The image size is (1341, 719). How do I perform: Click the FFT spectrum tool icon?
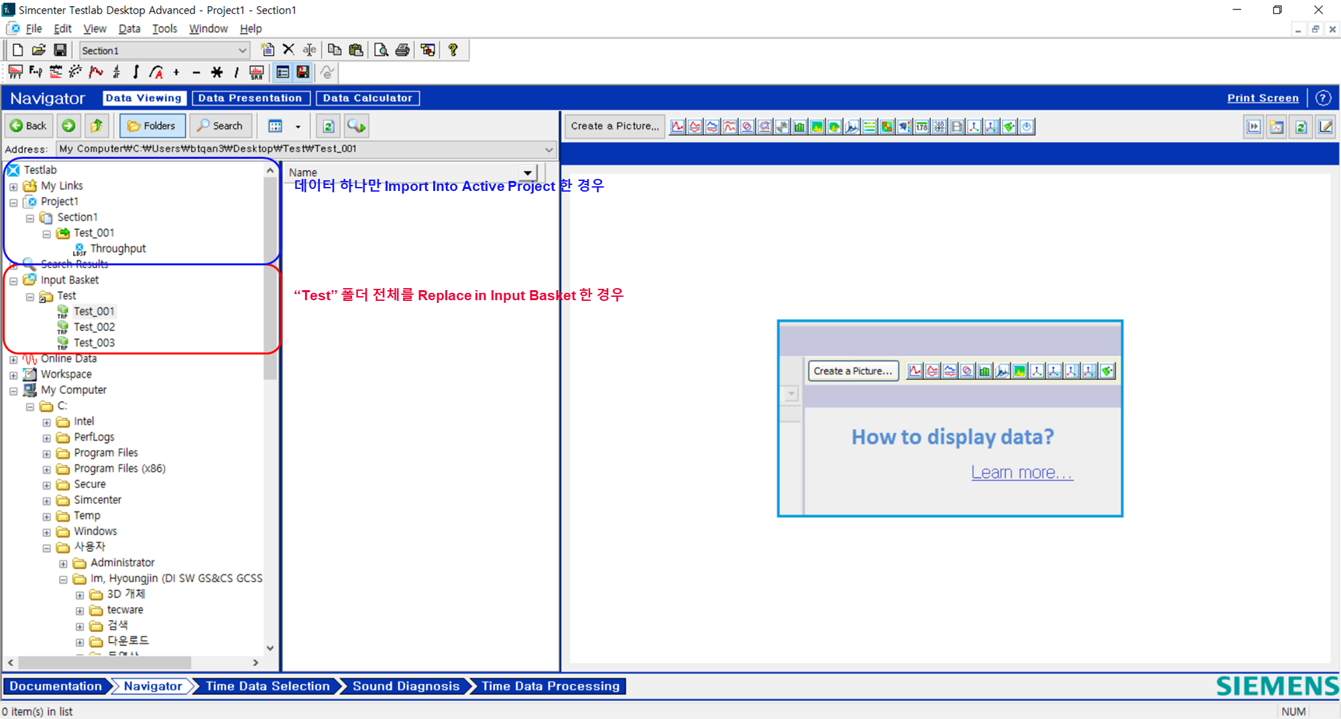15,72
